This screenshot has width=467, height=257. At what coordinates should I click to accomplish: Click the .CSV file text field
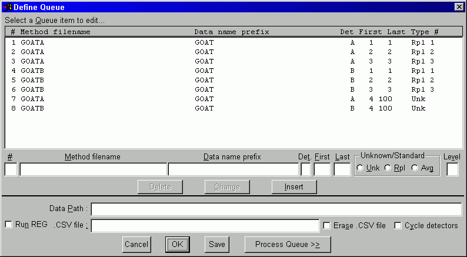205,226
